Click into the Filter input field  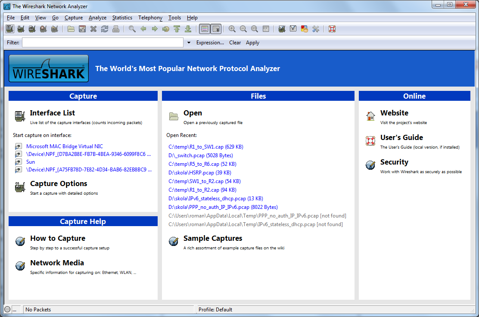coord(103,43)
